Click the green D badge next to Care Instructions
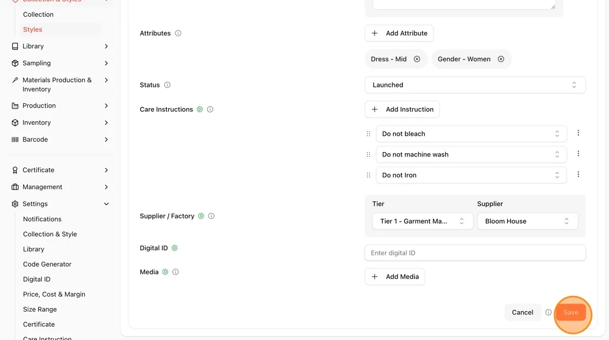 click(x=200, y=110)
